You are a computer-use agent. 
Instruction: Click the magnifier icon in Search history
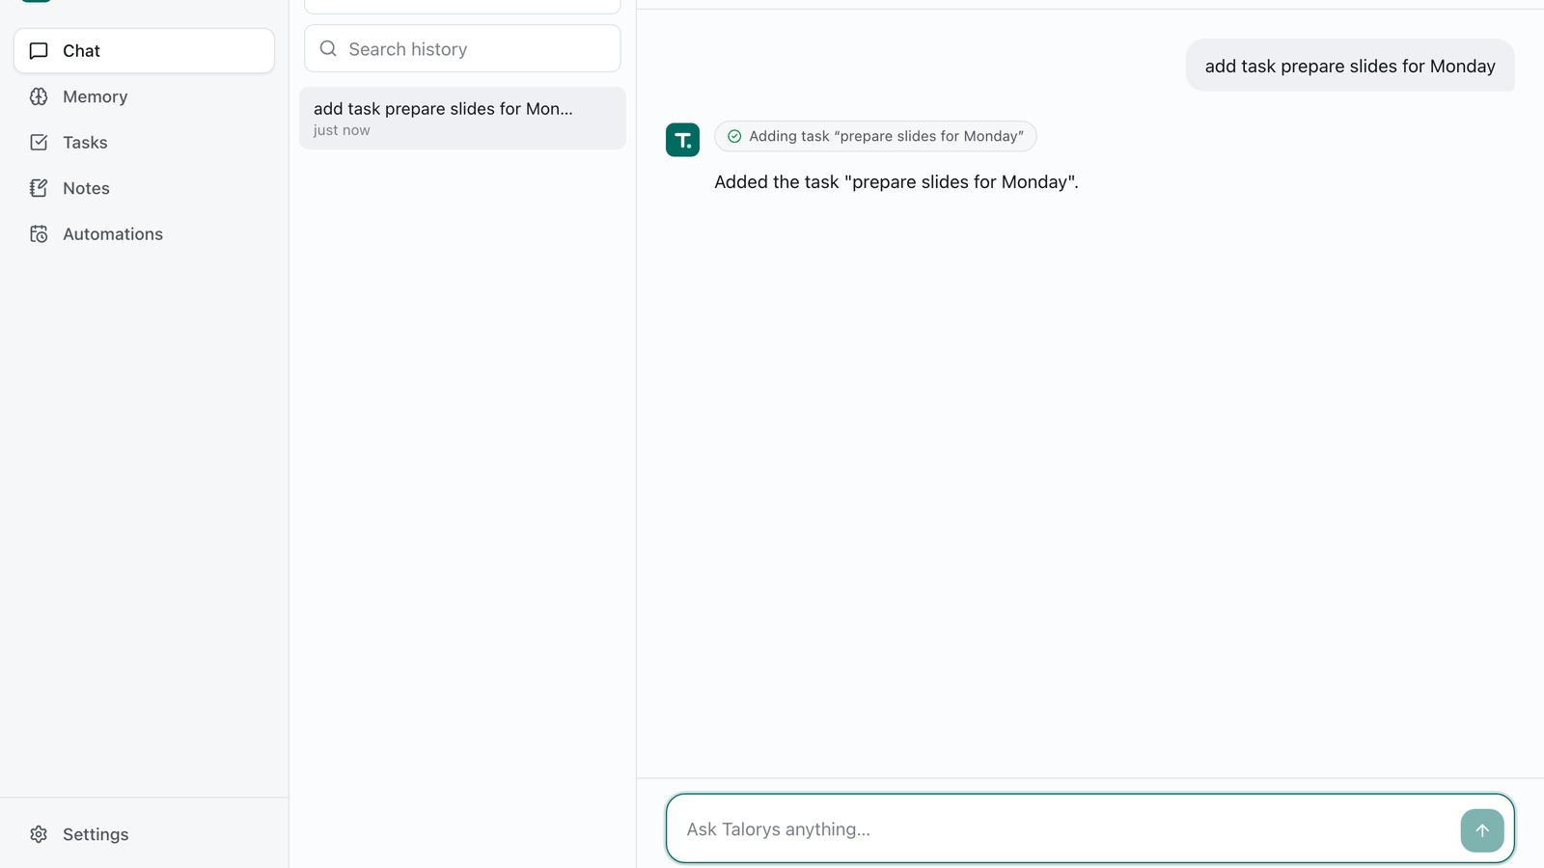tap(328, 48)
